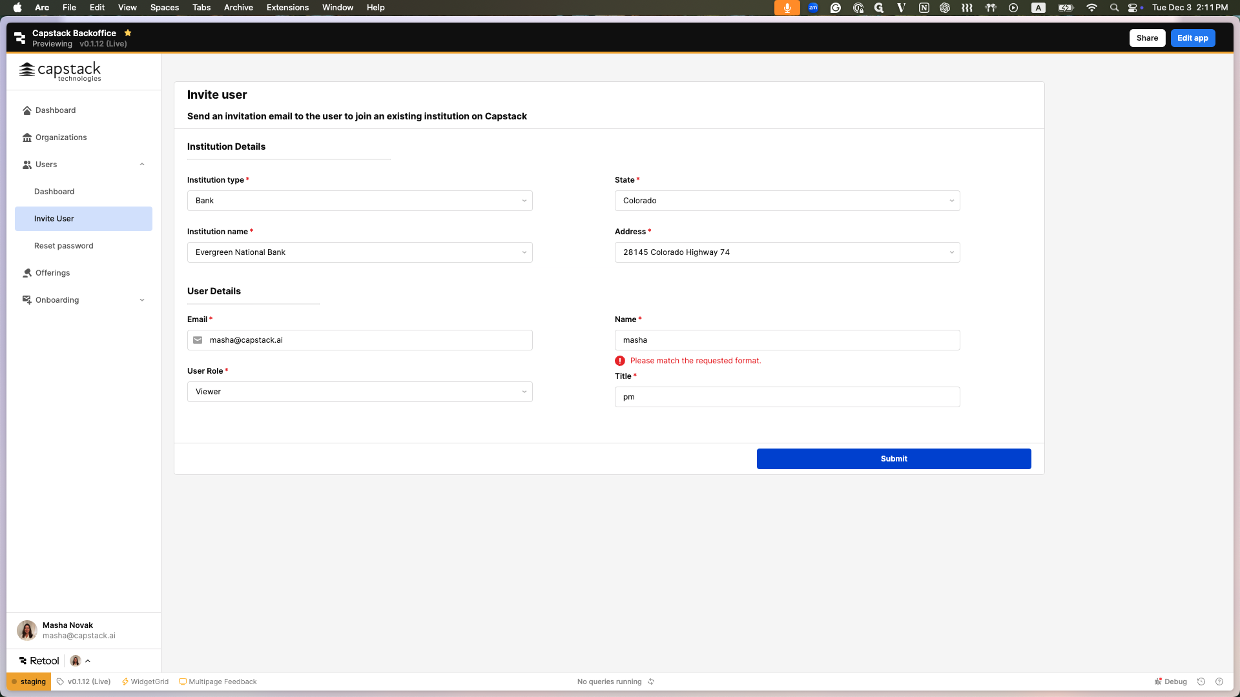Open the AirPods menu bar icon
The height and width of the screenshot is (697, 1240).
(x=991, y=8)
